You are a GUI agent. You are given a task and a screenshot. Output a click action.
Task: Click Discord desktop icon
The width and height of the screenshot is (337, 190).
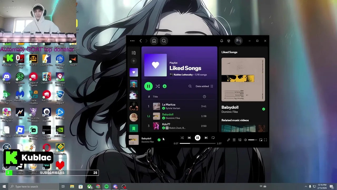7,78
